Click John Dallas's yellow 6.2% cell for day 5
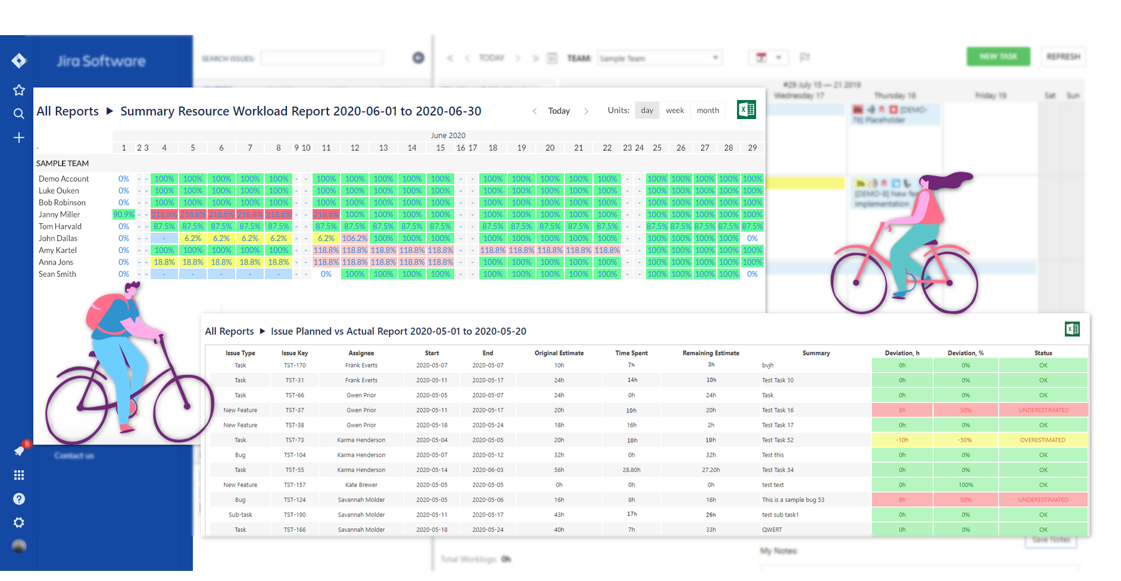1121x581 pixels. 193,238
